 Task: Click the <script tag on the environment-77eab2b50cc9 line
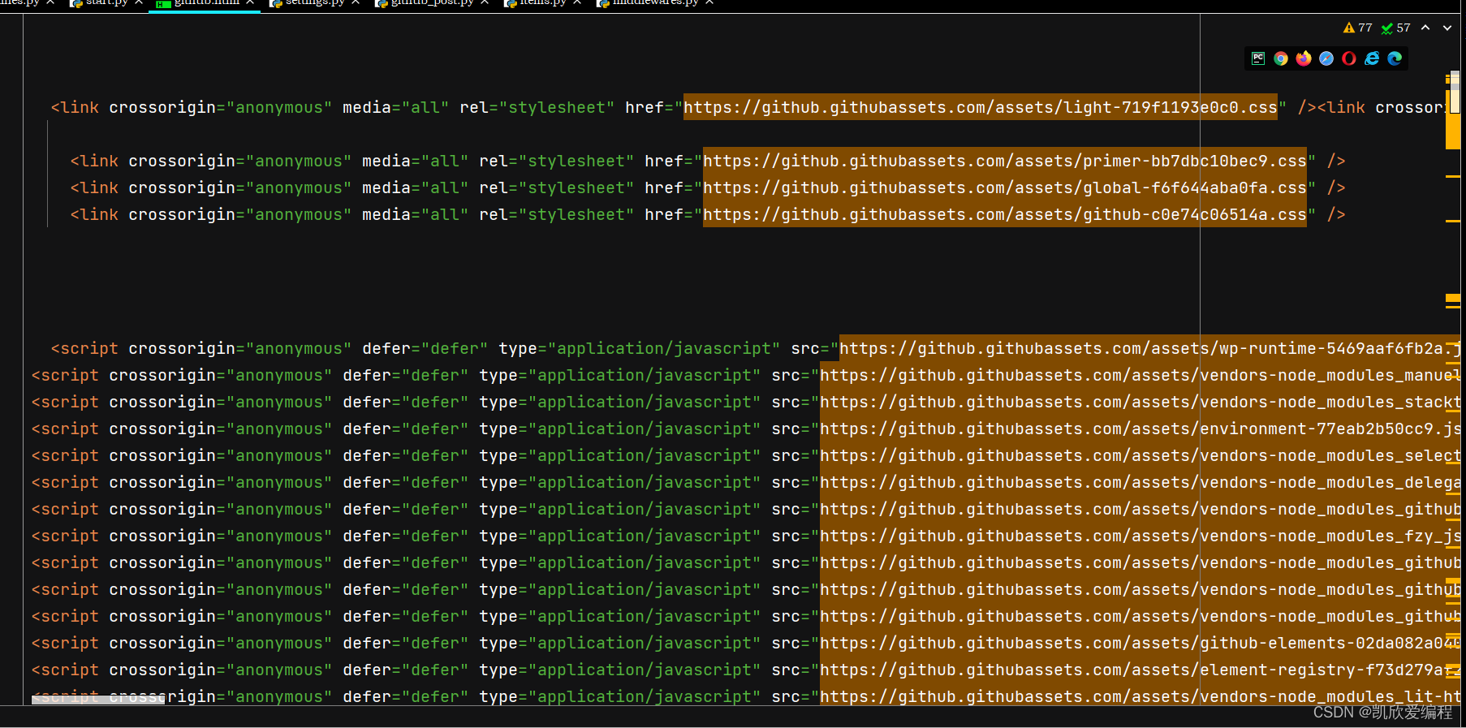[65, 429]
